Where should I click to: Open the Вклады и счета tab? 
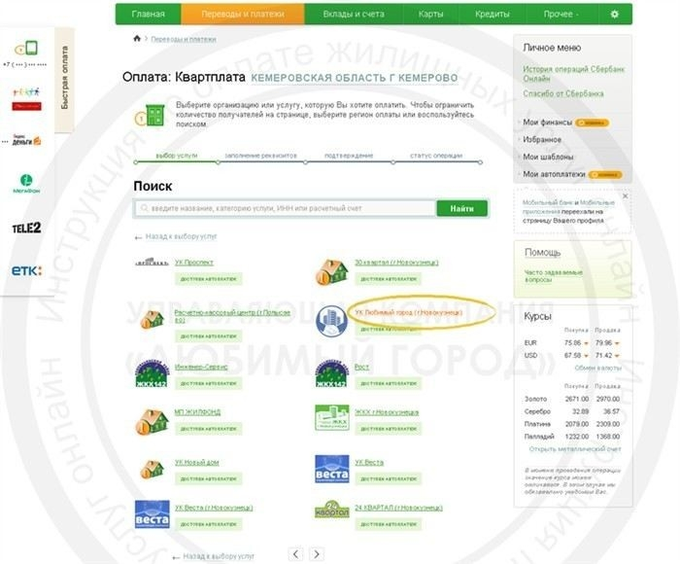pyautogui.click(x=354, y=15)
